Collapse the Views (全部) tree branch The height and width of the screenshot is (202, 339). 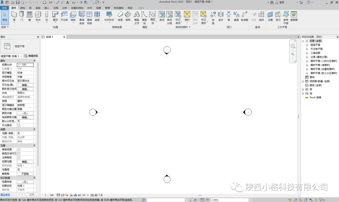coord(303,41)
